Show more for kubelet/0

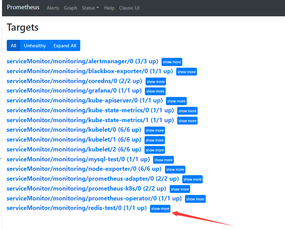[x=155, y=130]
